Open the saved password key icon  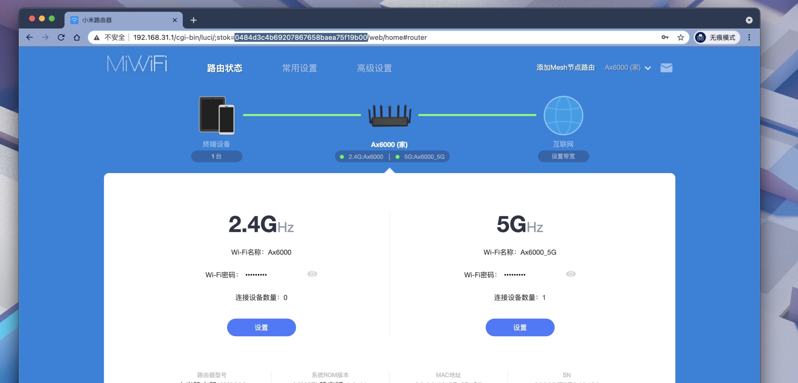[x=665, y=37]
